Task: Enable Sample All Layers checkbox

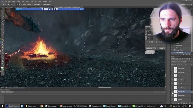Action: (x=22, y=4)
